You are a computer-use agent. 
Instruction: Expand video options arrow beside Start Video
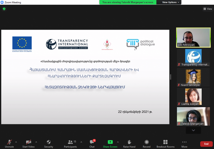pos(36,142)
